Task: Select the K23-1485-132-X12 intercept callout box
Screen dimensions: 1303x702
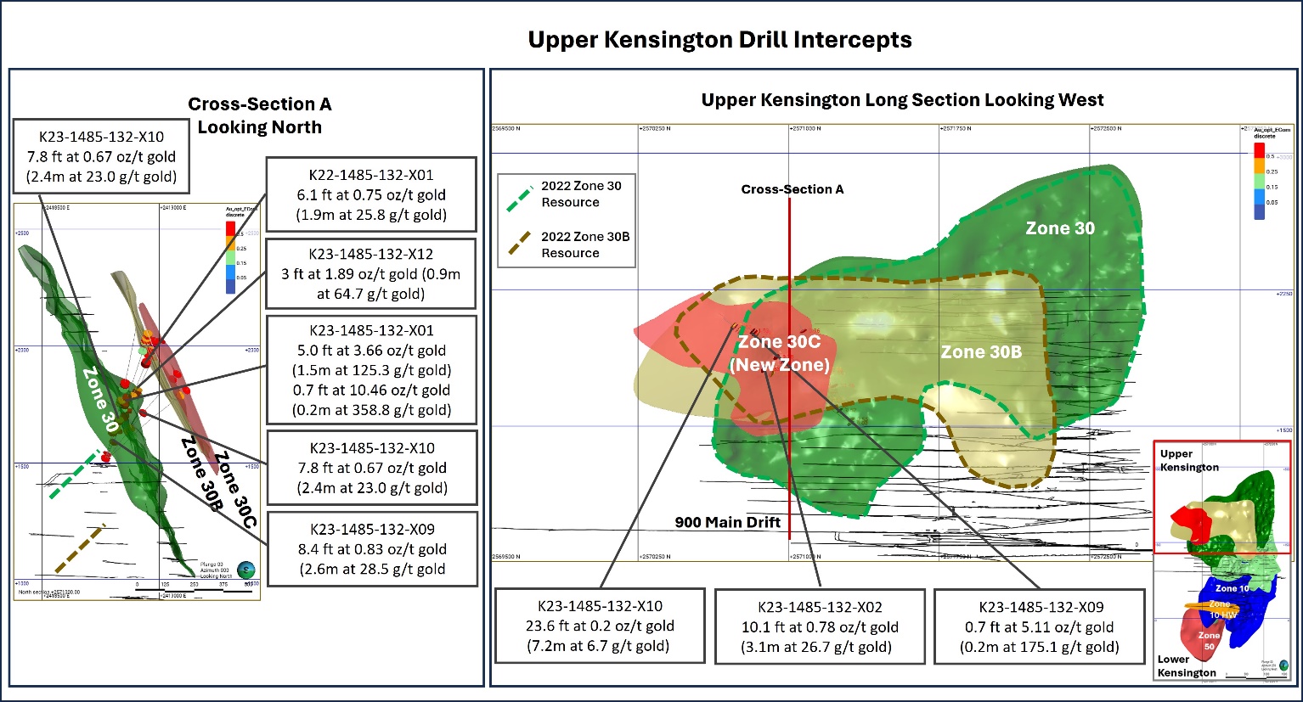Action: pos(371,273)
